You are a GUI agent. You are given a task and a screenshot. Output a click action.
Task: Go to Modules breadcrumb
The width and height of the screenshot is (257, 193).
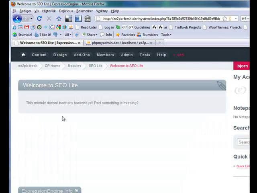click(x=74, y=66)
